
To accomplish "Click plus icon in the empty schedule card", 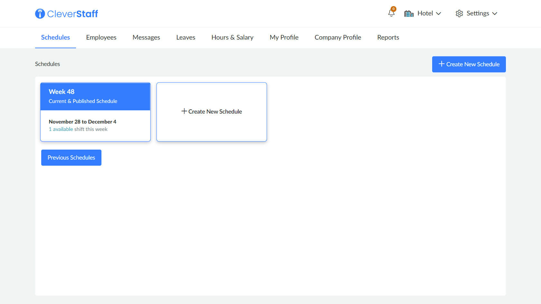I will (x=184, y=111).
